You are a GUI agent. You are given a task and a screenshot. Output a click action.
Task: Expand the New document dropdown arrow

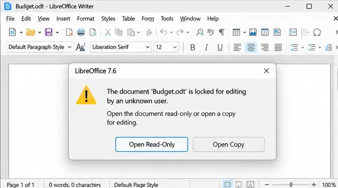(x=21, y=33)
